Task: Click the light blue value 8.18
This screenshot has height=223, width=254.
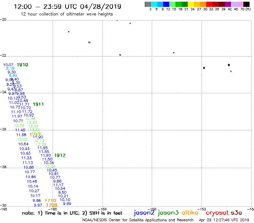Action: (10, 68)
